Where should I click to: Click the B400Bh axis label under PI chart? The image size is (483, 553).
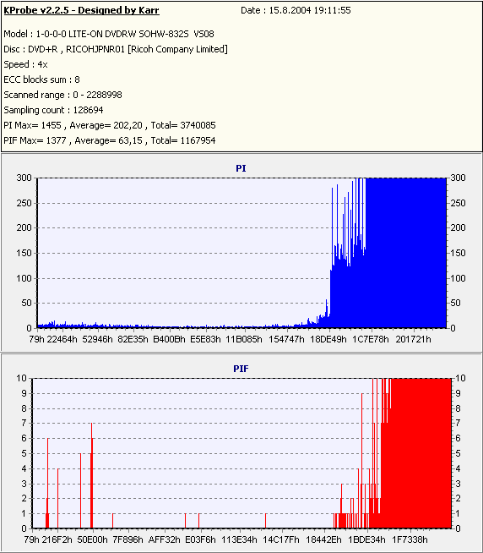point(169,339)
